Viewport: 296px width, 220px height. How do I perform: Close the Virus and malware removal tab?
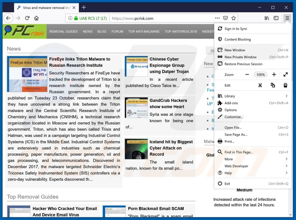(74, 8)
